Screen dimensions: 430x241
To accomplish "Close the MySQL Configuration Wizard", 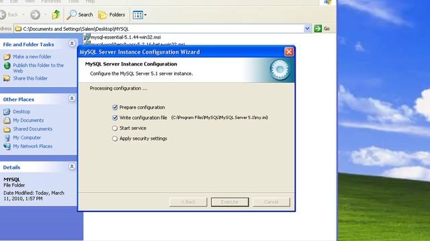I will coord(289,52).
